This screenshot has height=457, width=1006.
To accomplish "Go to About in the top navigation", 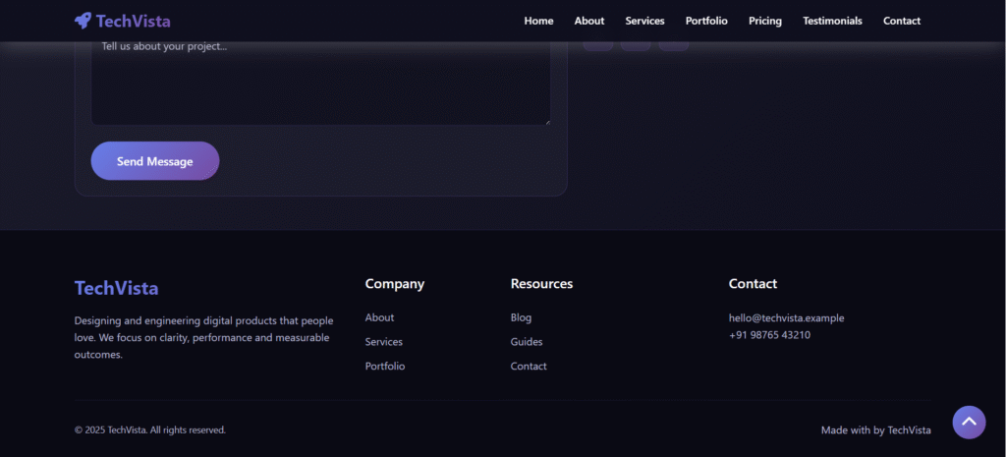I will pyautogui.click(x=589, y=21).
